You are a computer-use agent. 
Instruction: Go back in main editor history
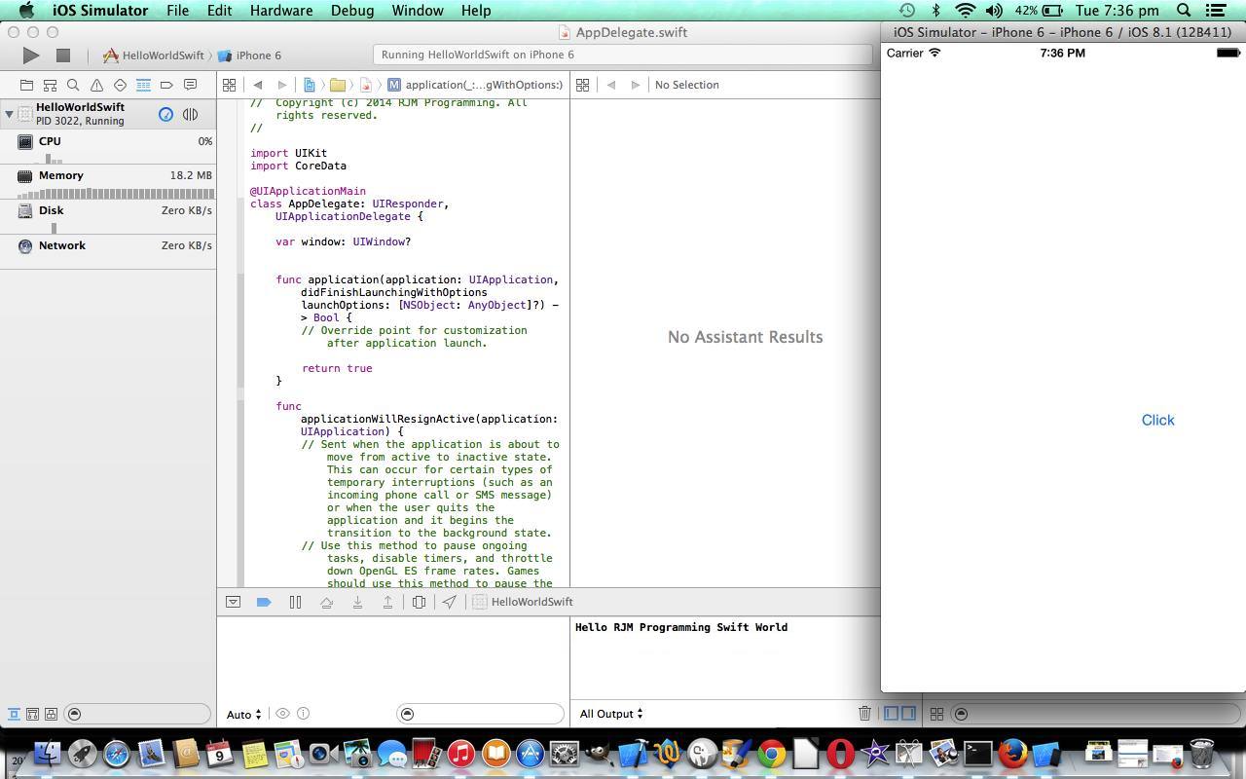(x=258, y=85)
